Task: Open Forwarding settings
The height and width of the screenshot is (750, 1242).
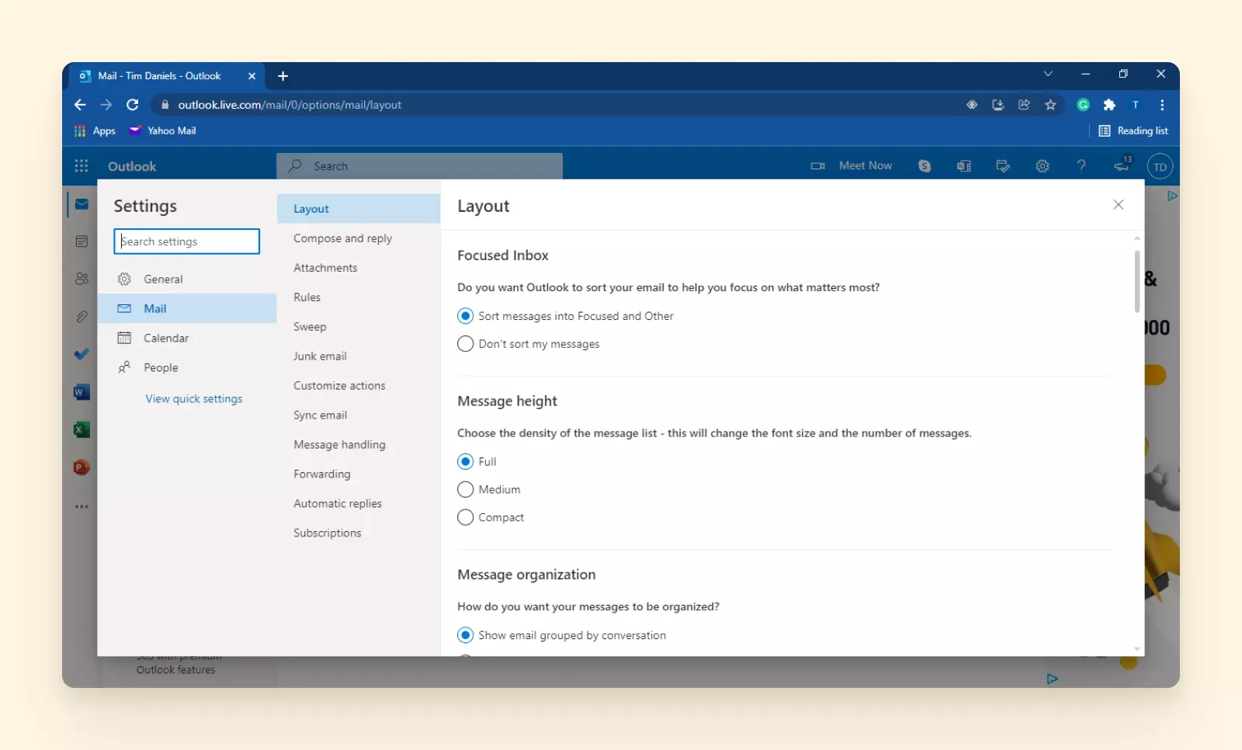Action: 359,474
